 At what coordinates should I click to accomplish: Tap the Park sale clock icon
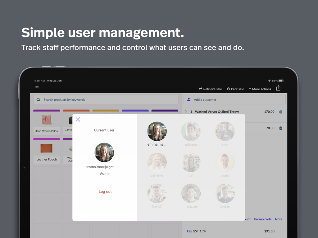point(228,89)
